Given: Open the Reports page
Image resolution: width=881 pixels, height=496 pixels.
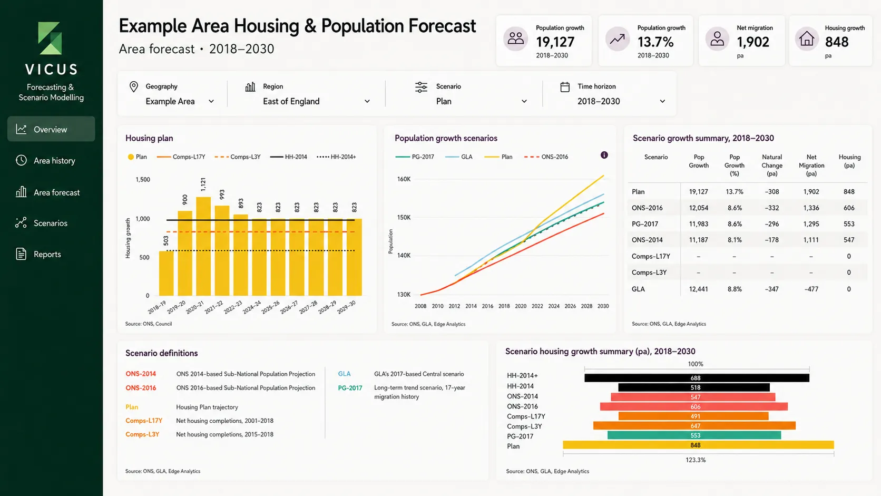Looking at the screenshot, I should tap(51, 254).
